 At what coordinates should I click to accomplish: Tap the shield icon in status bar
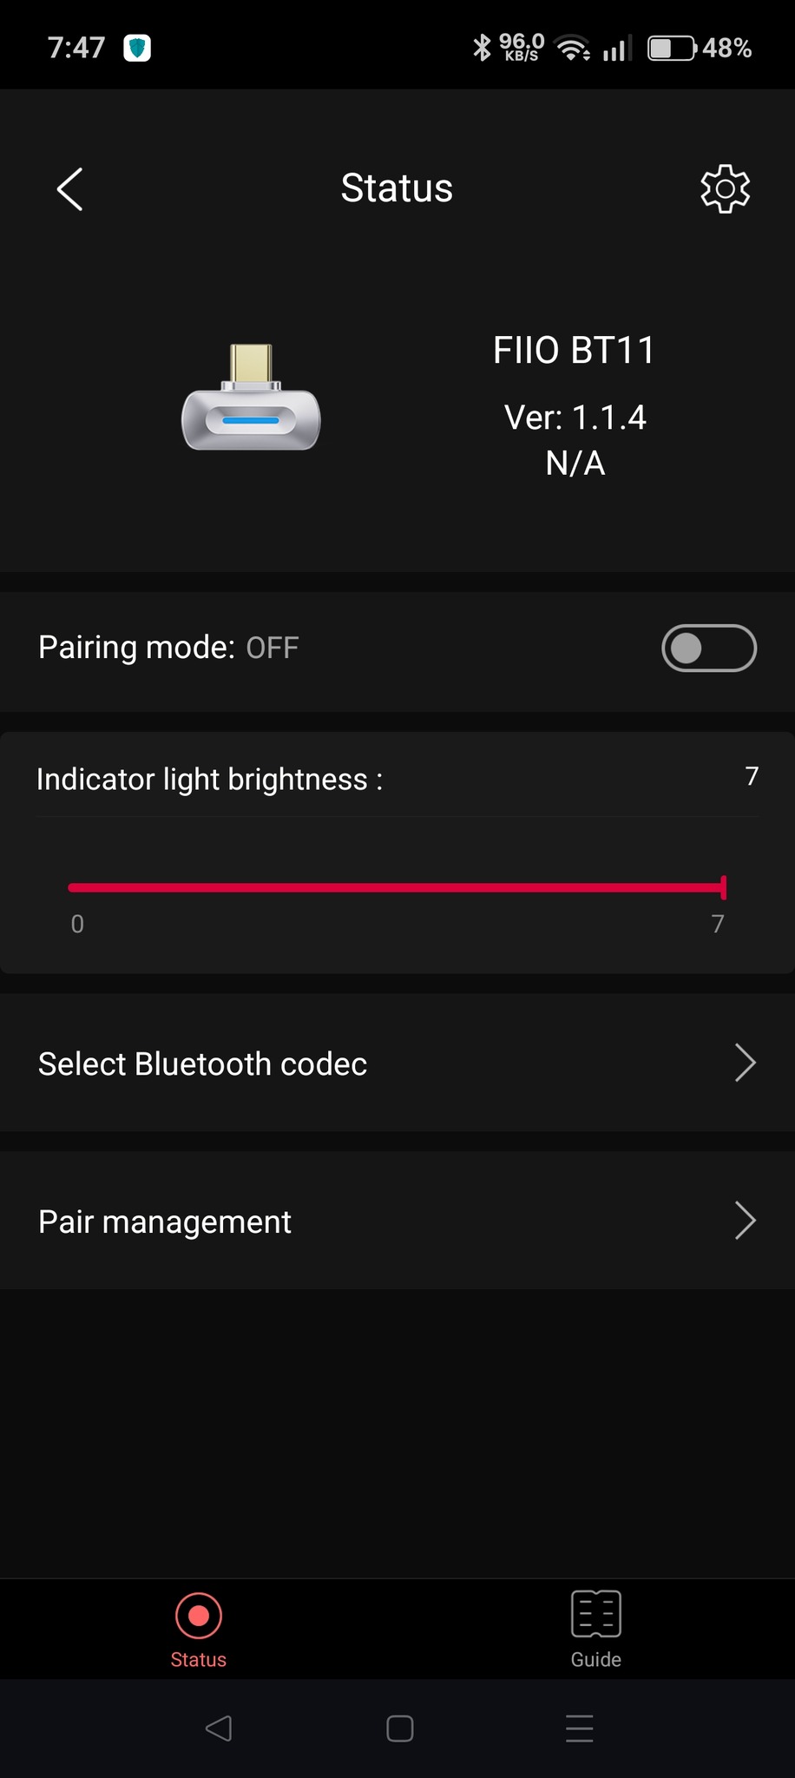click(x=137, y=48)
